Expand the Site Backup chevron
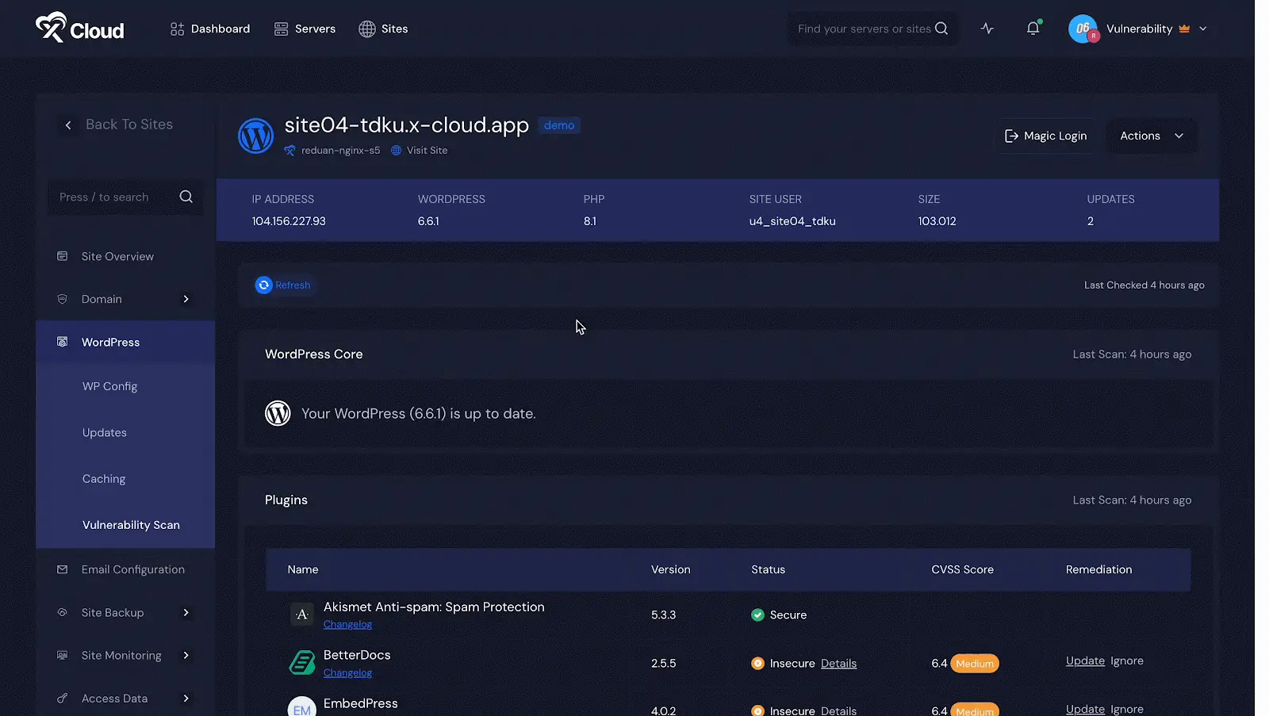The height and width of the screenshot is (716, 1269). (186, 612)
